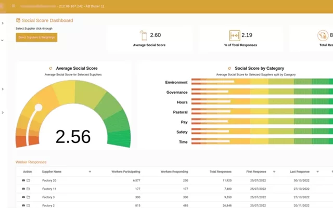Collapse the downward chevron in the left sidebar
Viewport: 333px width, 208px height.
point(2,40)
